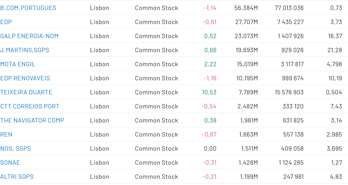Open the MOTA ENGIL stock link
This screenshot has height=185, width=348.
[x=18, y=64]
